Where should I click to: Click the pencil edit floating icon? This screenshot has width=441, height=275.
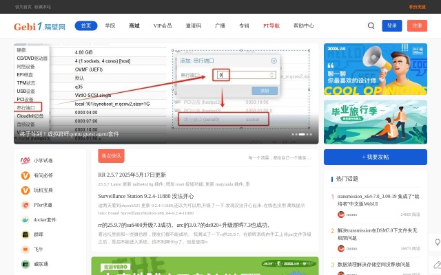[436, 264]
